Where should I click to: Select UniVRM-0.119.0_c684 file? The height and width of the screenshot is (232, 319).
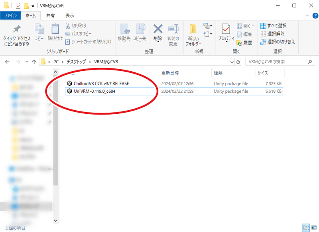(95, 92)
